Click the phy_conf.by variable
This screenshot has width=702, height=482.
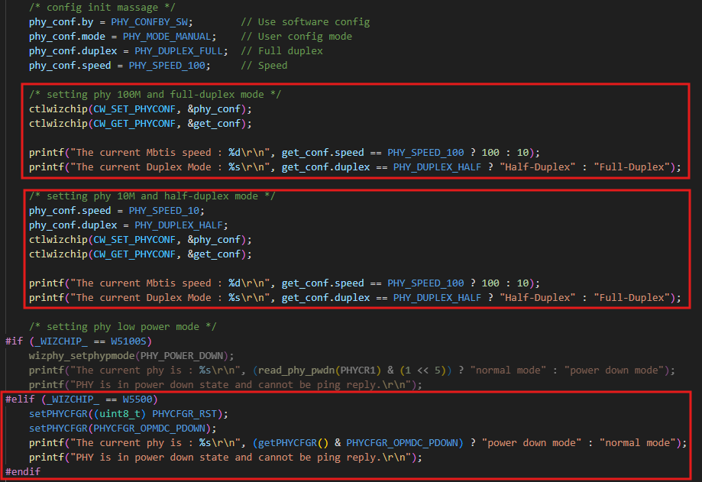pyautogui.click(x=61, y=22)
